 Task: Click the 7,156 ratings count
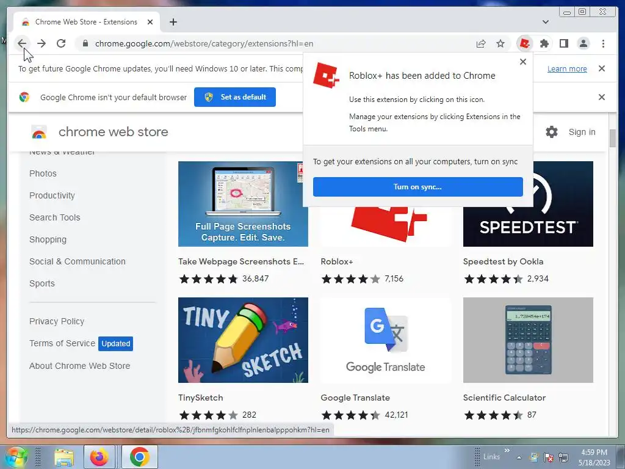click(394, 278)
